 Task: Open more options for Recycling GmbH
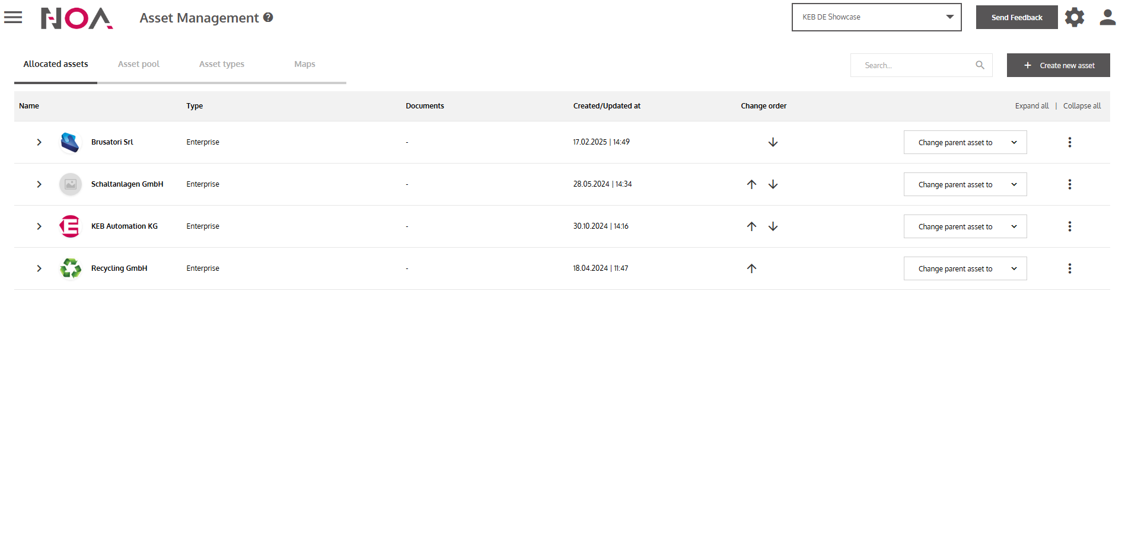[x=1069, y=268]
